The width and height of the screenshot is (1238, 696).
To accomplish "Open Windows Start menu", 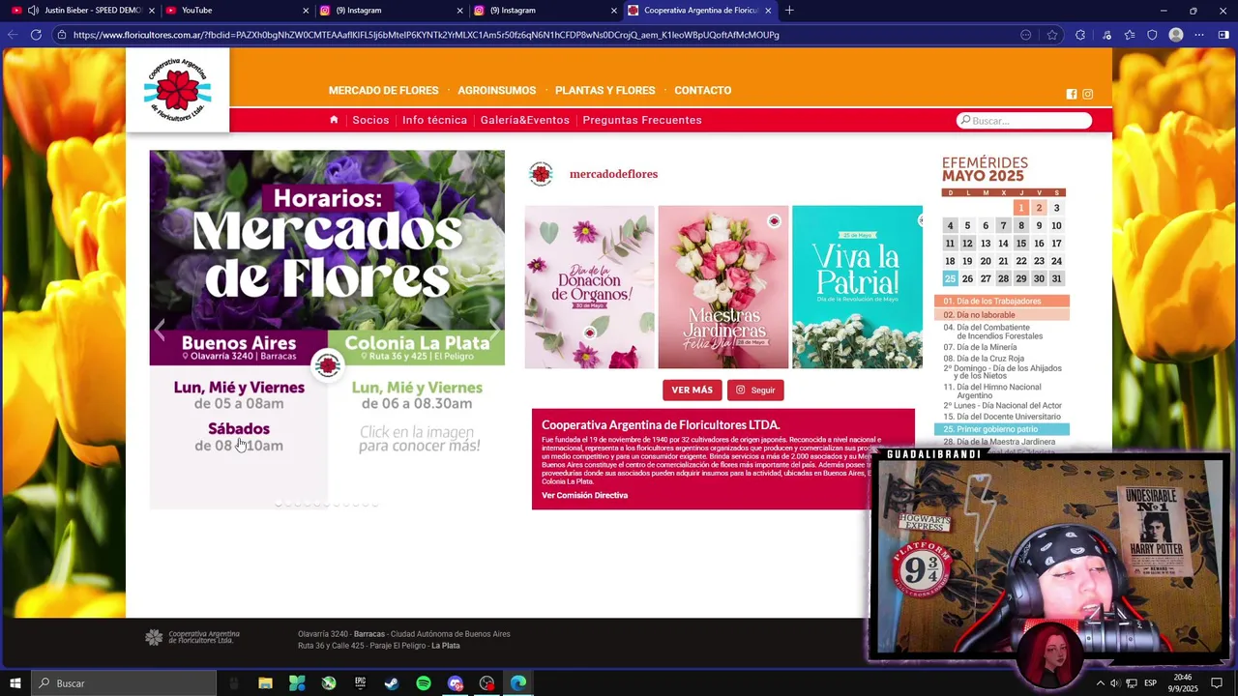I will (15, 683).
